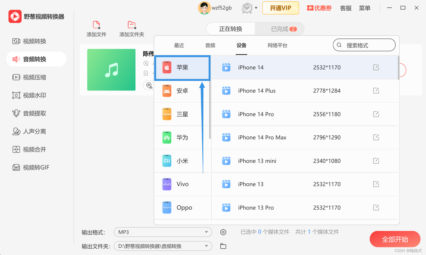Viewport: 426px width, 255px height.
Task: Open user avatar wzf52gb profile
Action: tap(204, 8)
